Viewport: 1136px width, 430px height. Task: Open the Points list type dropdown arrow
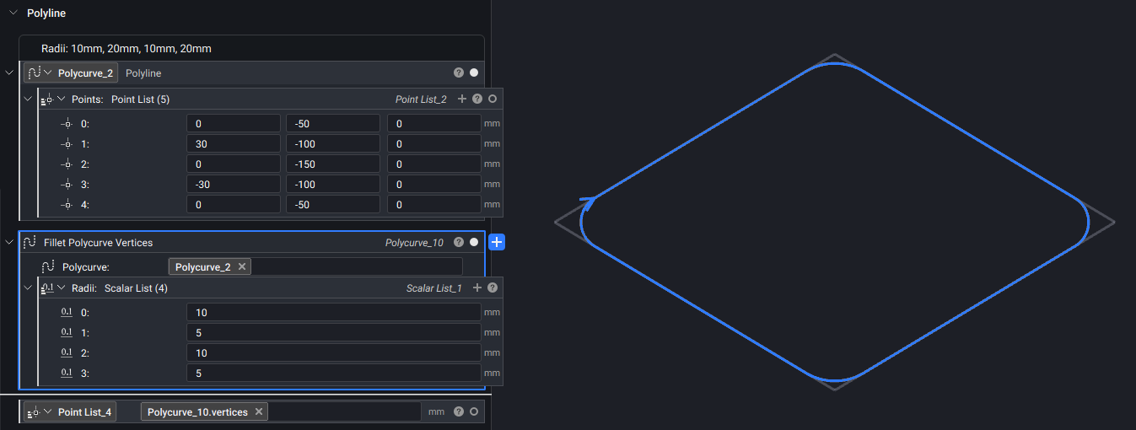click(61, 99)
